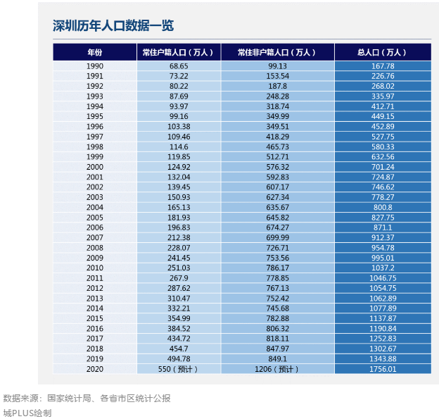Select the title 深圳历年人口数据一览

point(113,26)
